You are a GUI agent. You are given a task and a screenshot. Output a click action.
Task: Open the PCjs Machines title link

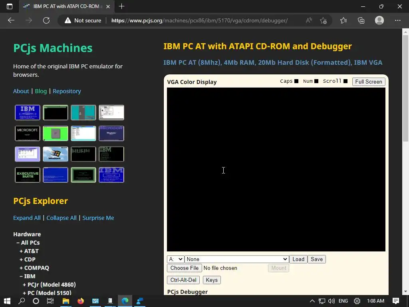coord(53,48)
